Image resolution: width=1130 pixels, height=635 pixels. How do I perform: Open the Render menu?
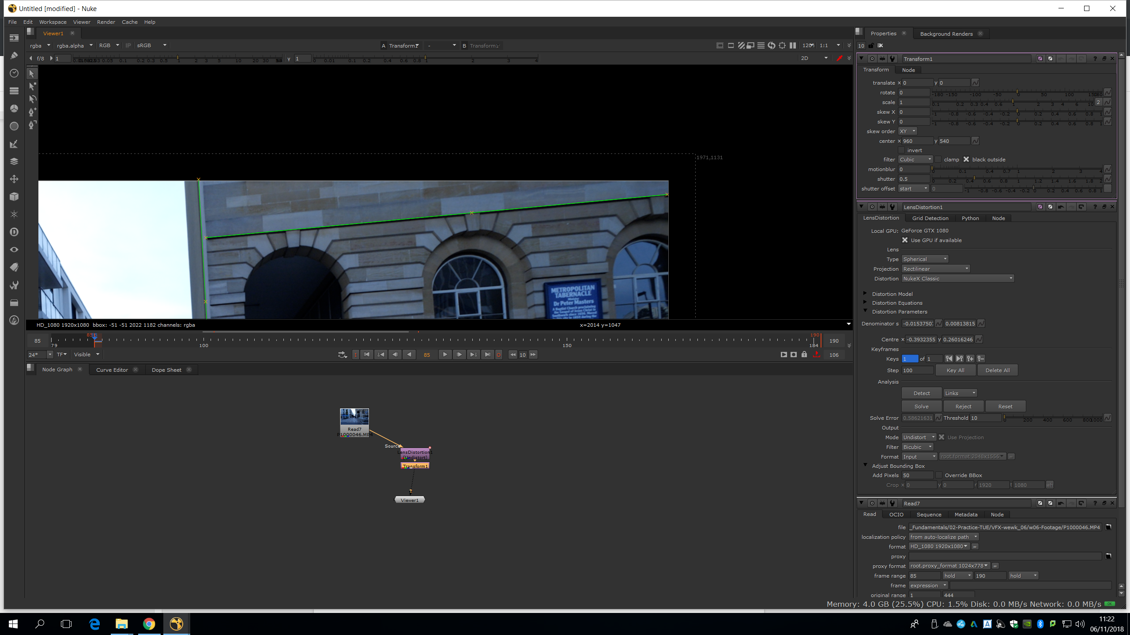click(x=106, y=22)
